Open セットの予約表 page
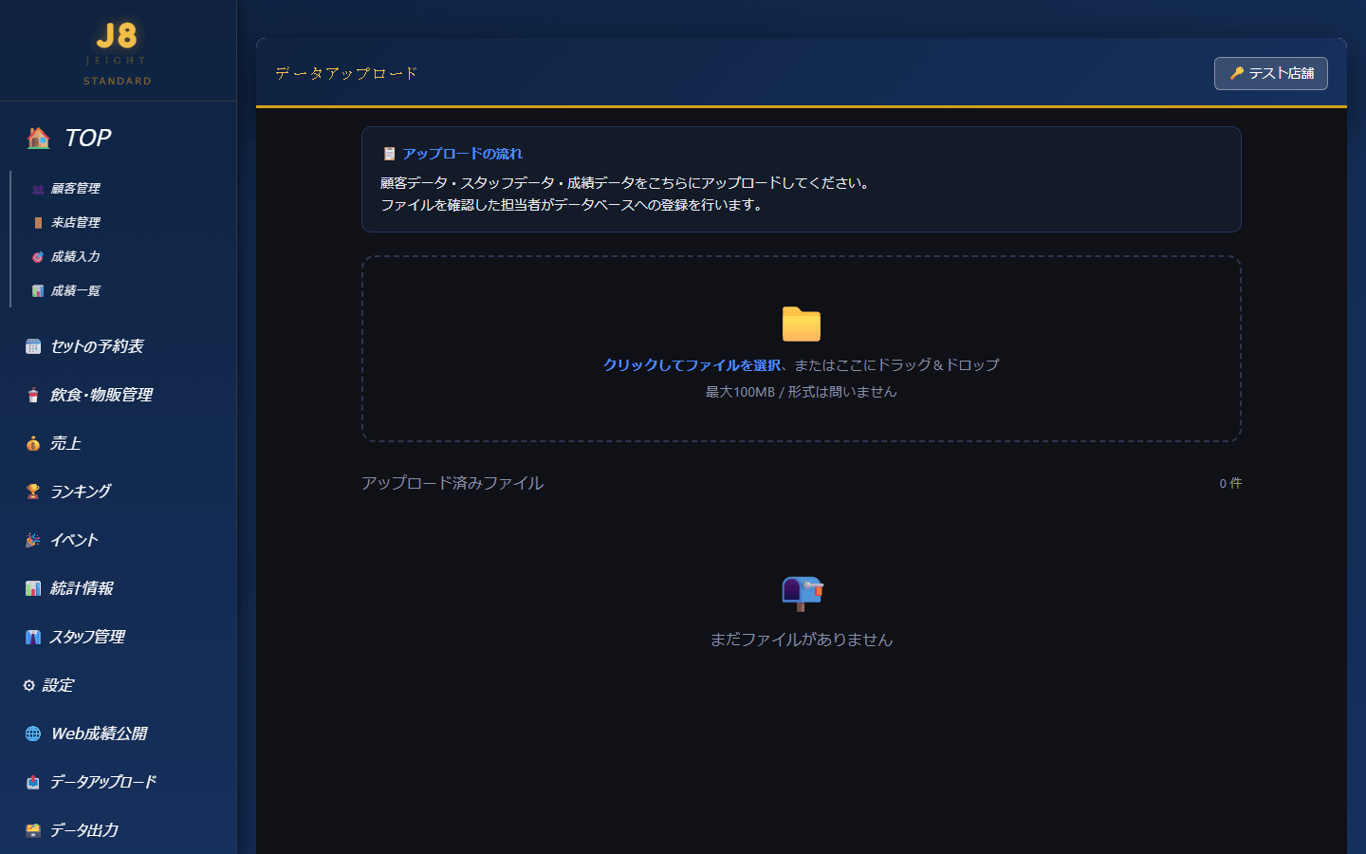The height and width of the screenshot is (854, 1366). tap(97, 346)
